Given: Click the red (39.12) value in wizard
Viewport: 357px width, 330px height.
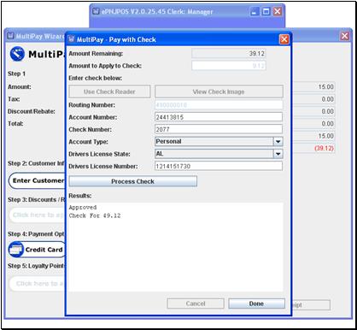Looking at the screenshot, I should 324,148.
